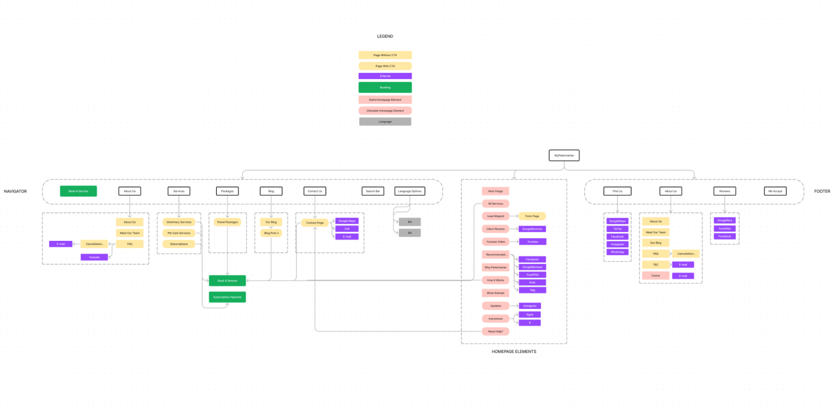The height and width of the screenshot is (407, 837).
Task: Click the TikTok node in the Find Us footer group
Action: tap(617, 228)
